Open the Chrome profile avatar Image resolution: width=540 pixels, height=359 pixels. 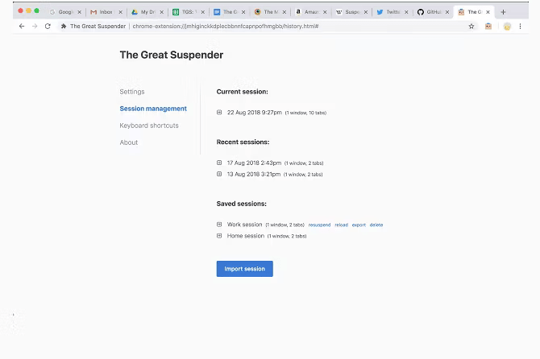click(x=507, y=27)
